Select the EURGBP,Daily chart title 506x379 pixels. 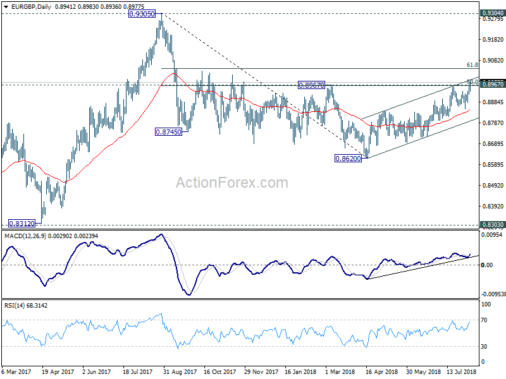30,6
